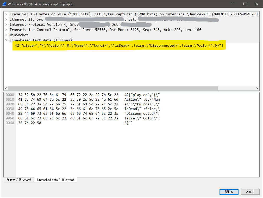Select the highlighted player JSON line
Viewport: 263px width, 198px height.
click(119, 46)
